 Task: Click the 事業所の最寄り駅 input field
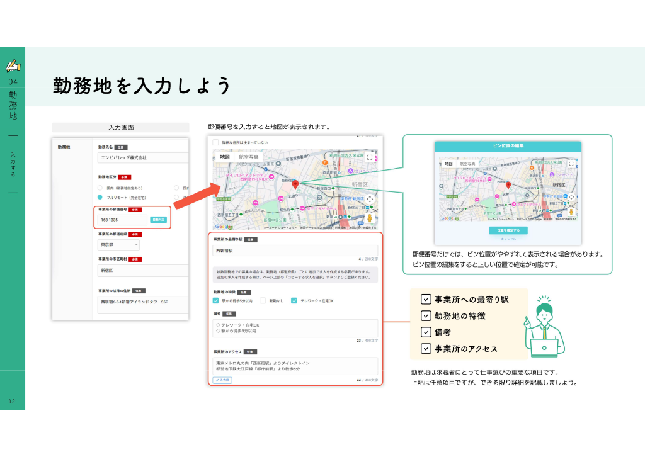[x=295, y=251]
